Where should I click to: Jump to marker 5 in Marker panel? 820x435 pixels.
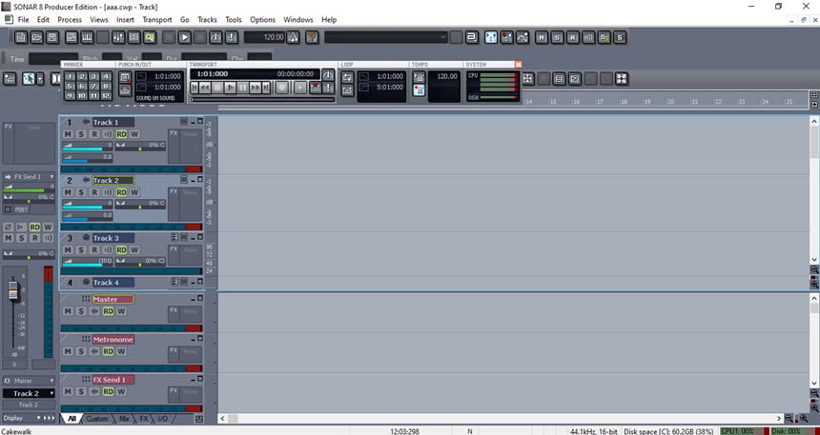(x=70, y=87)
